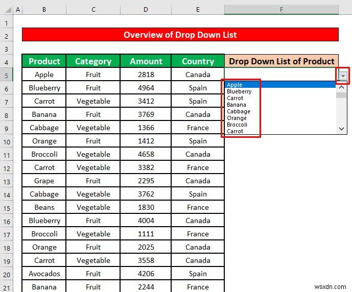Viewport: 352px width, 292px height.
Task: Pick Banana in the drop-down list
Action: point(280,105)
